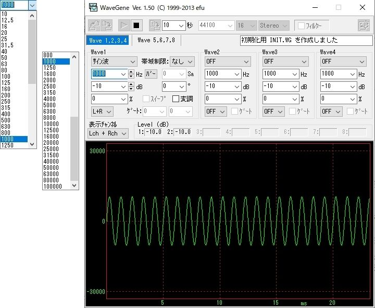This screenshot has width=375, height=308.
Task: Increase Wave1 frequency with the stepper arrows
Action: pos(131,74)
